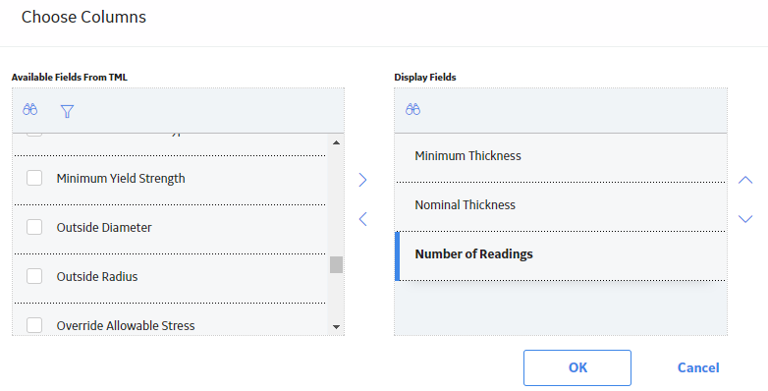The image size is (768, 391).
Task: Click the scrollbar up arrow in Available Fields
Action: click(x=336, y=142)
